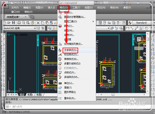Choose 颜色(C)... menu entry
Viewport: 155px width, 114px height.
[x=77, y=26]
